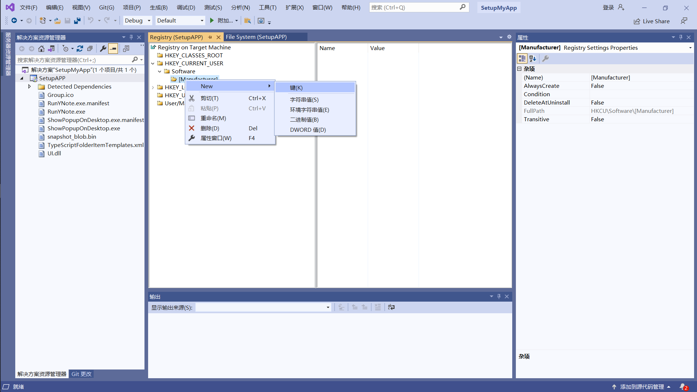Click the Home icon in Solution Explorer
Screen dimensions: 697x392
(x=41, y=49)
